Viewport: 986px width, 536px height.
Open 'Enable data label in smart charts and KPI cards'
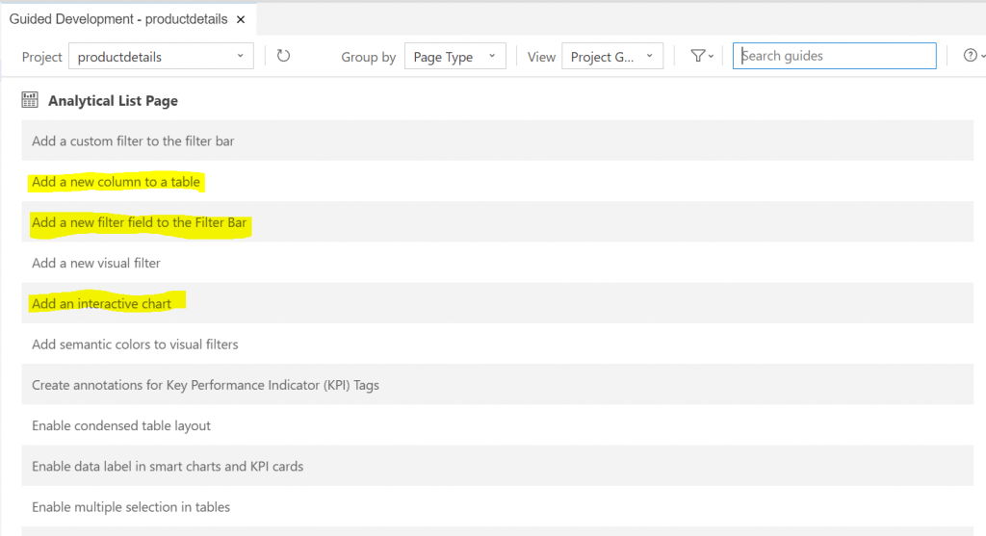coord(498,467)
